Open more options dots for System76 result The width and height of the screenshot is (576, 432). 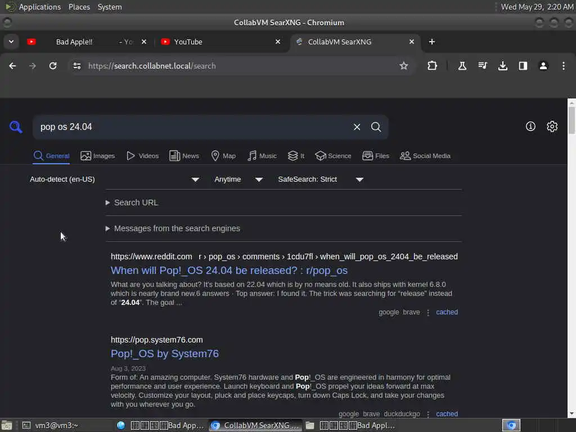pyautogui.click(x=428, y=415)
